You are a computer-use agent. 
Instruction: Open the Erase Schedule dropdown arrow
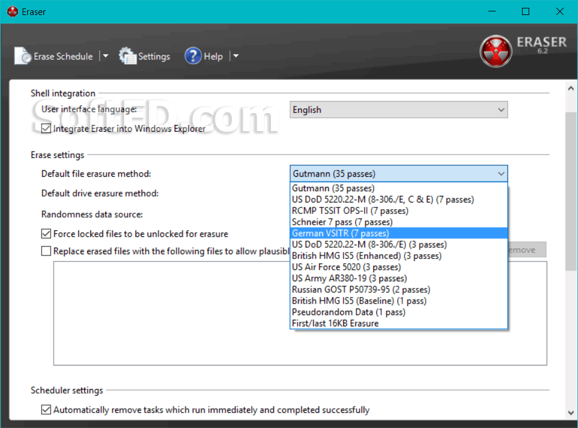(x=105, y=56)
